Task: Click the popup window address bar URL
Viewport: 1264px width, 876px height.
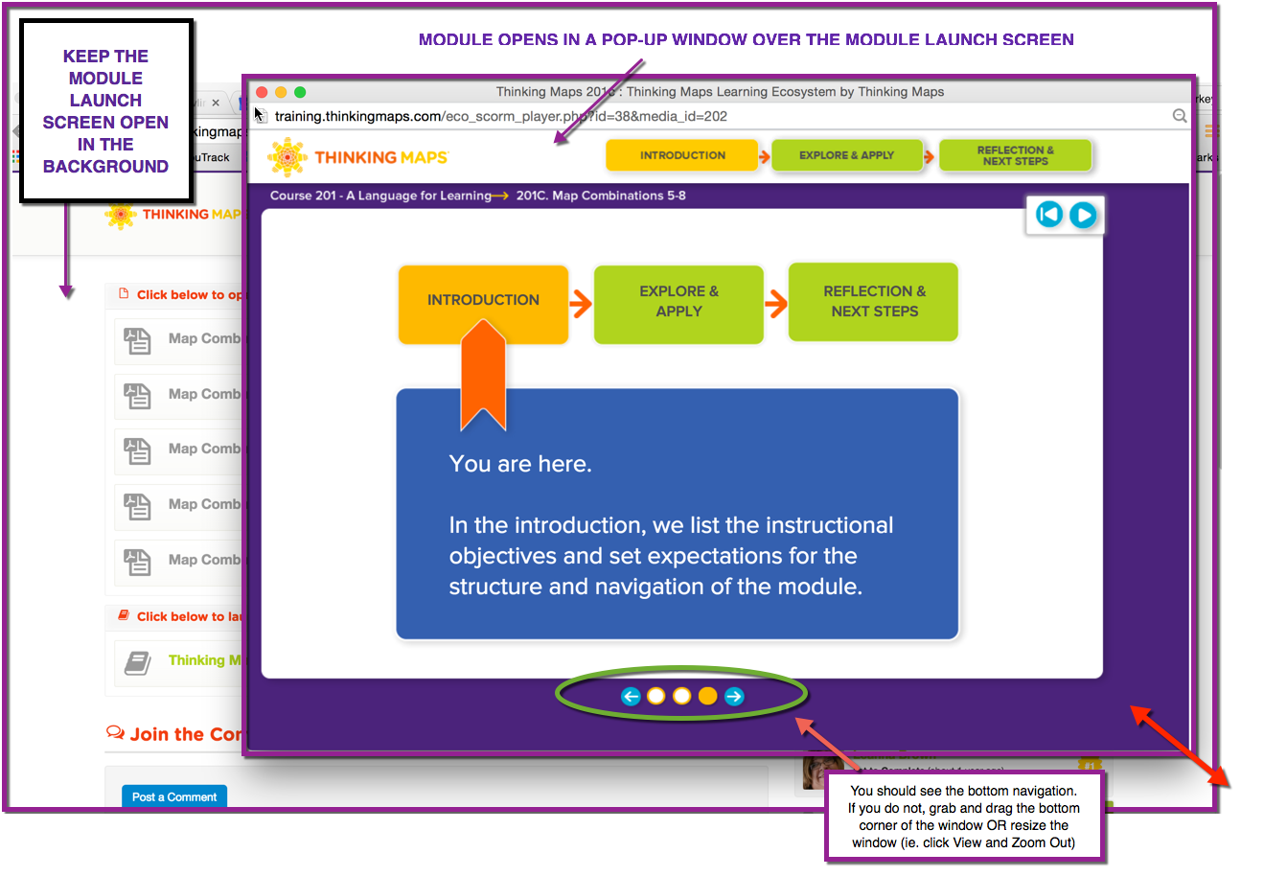Action: pyautogui.click(x=501, y=116)
